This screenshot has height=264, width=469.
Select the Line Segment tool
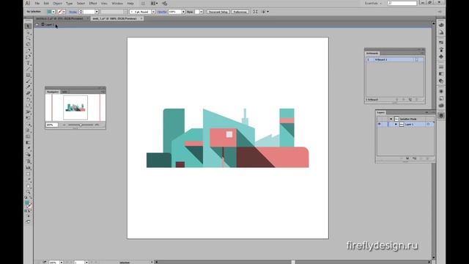pyautogui.click(x=28, y=69)
